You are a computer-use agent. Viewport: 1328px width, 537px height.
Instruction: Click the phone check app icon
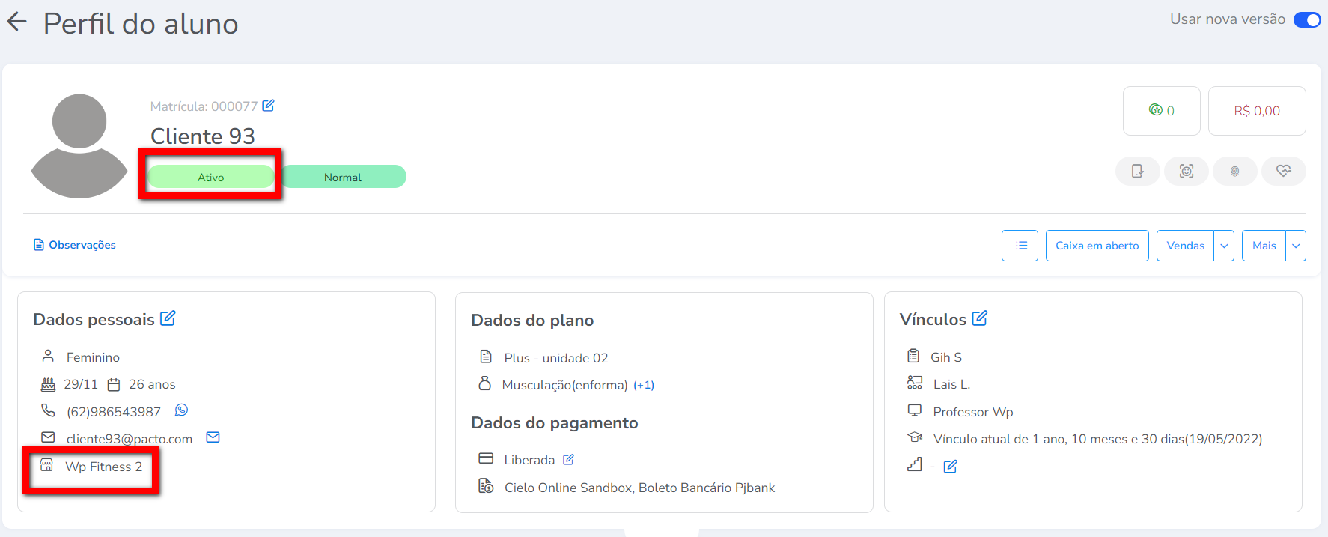[x=1137, y=171]
